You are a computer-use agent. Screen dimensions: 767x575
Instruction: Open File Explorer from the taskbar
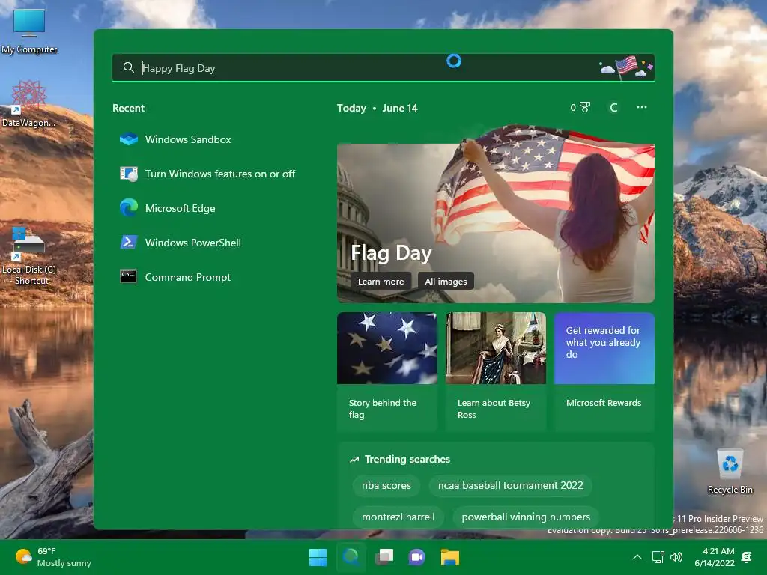click(x=449, y=557)
